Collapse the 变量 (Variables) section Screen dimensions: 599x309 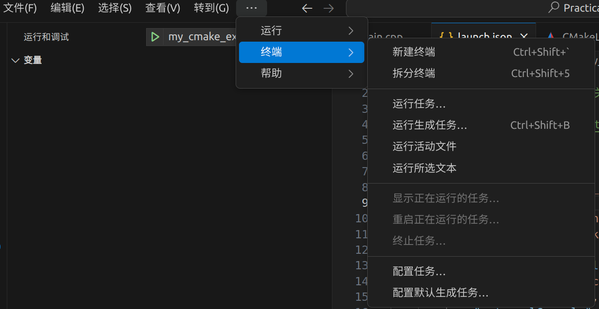pyautogui.click(x=14, y=60)
